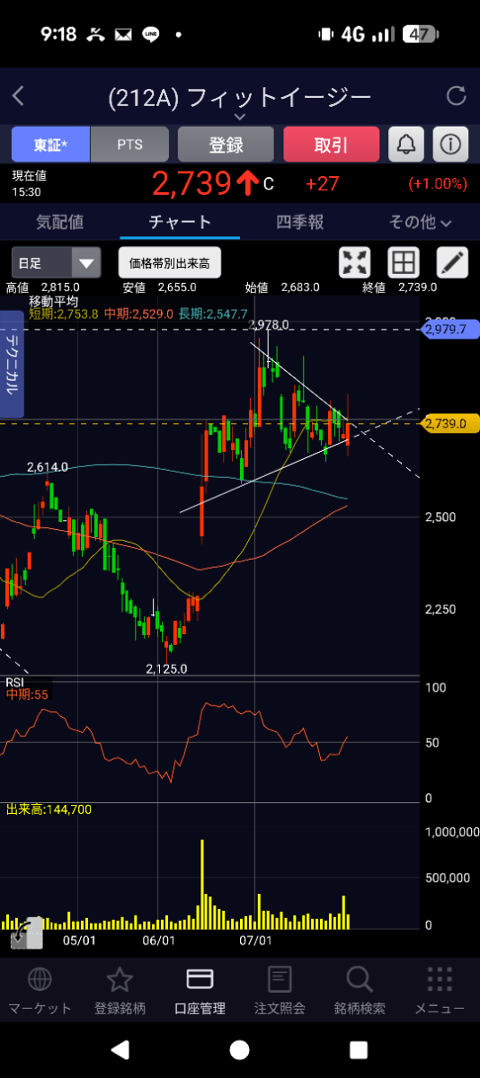Viewport: 480px width, 1078px height.
Task: Open the multi-chart grid layout
Action: pyautogui.click(x=404, y=262)
